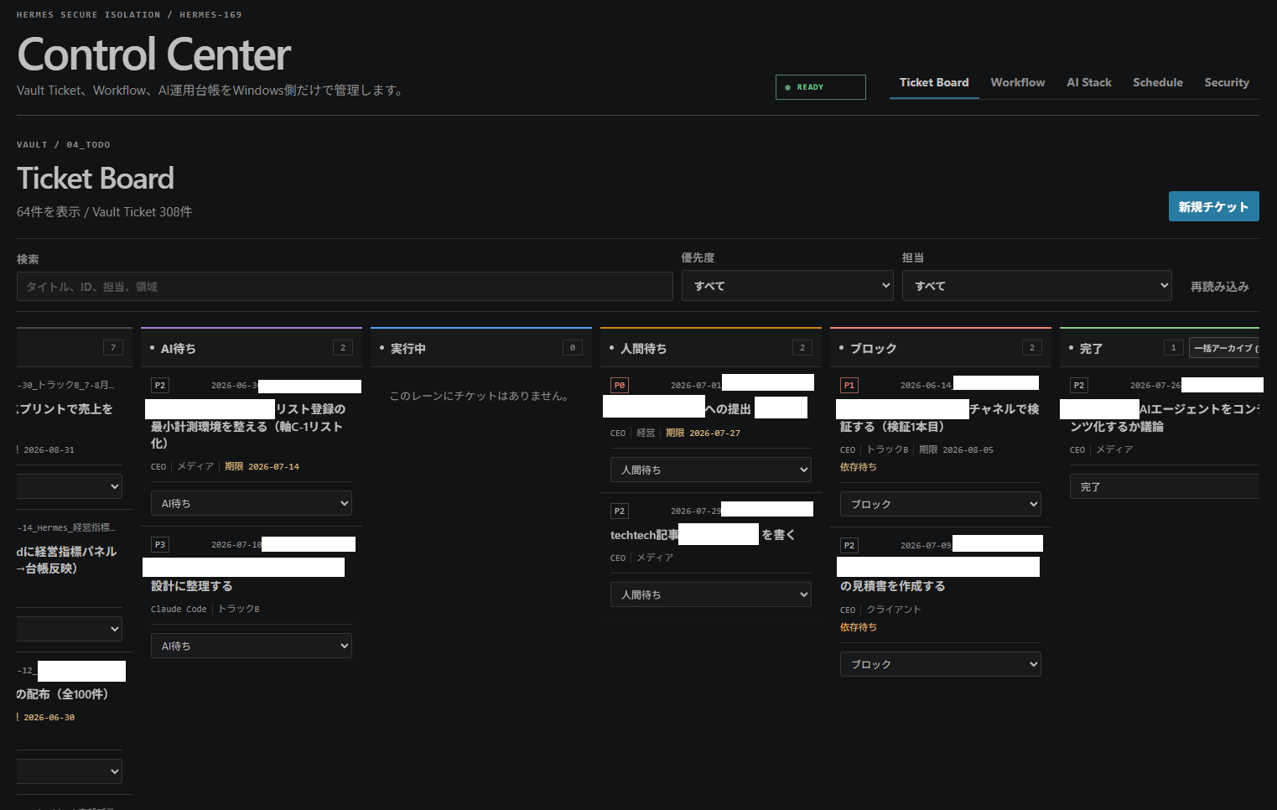Change status of the 最小計測環境を整える ticket

(x=252, y=503)
